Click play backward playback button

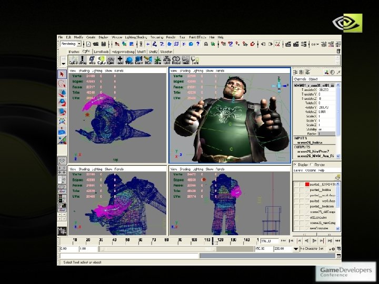click(307, 241)
